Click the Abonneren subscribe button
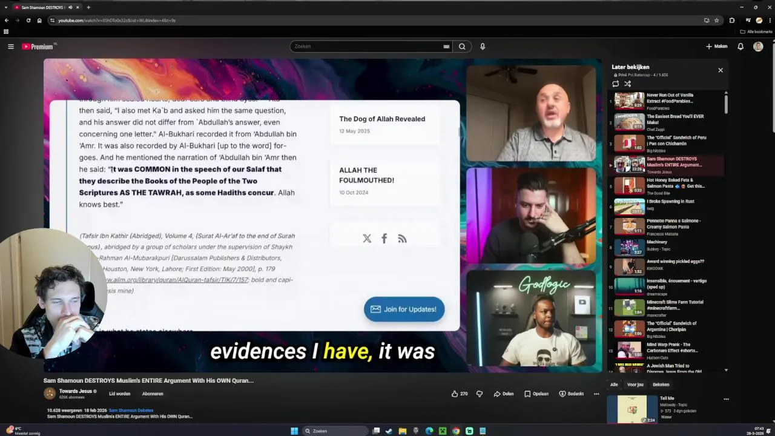The height and width of the screenshot is (436, 775). [153, 394]
